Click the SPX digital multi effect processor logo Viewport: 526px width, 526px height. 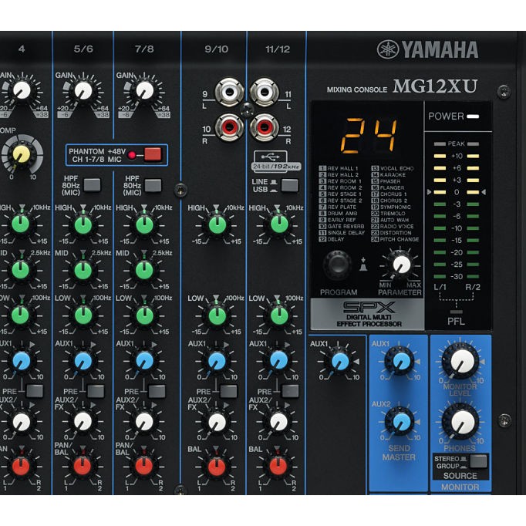pos(369,315)
